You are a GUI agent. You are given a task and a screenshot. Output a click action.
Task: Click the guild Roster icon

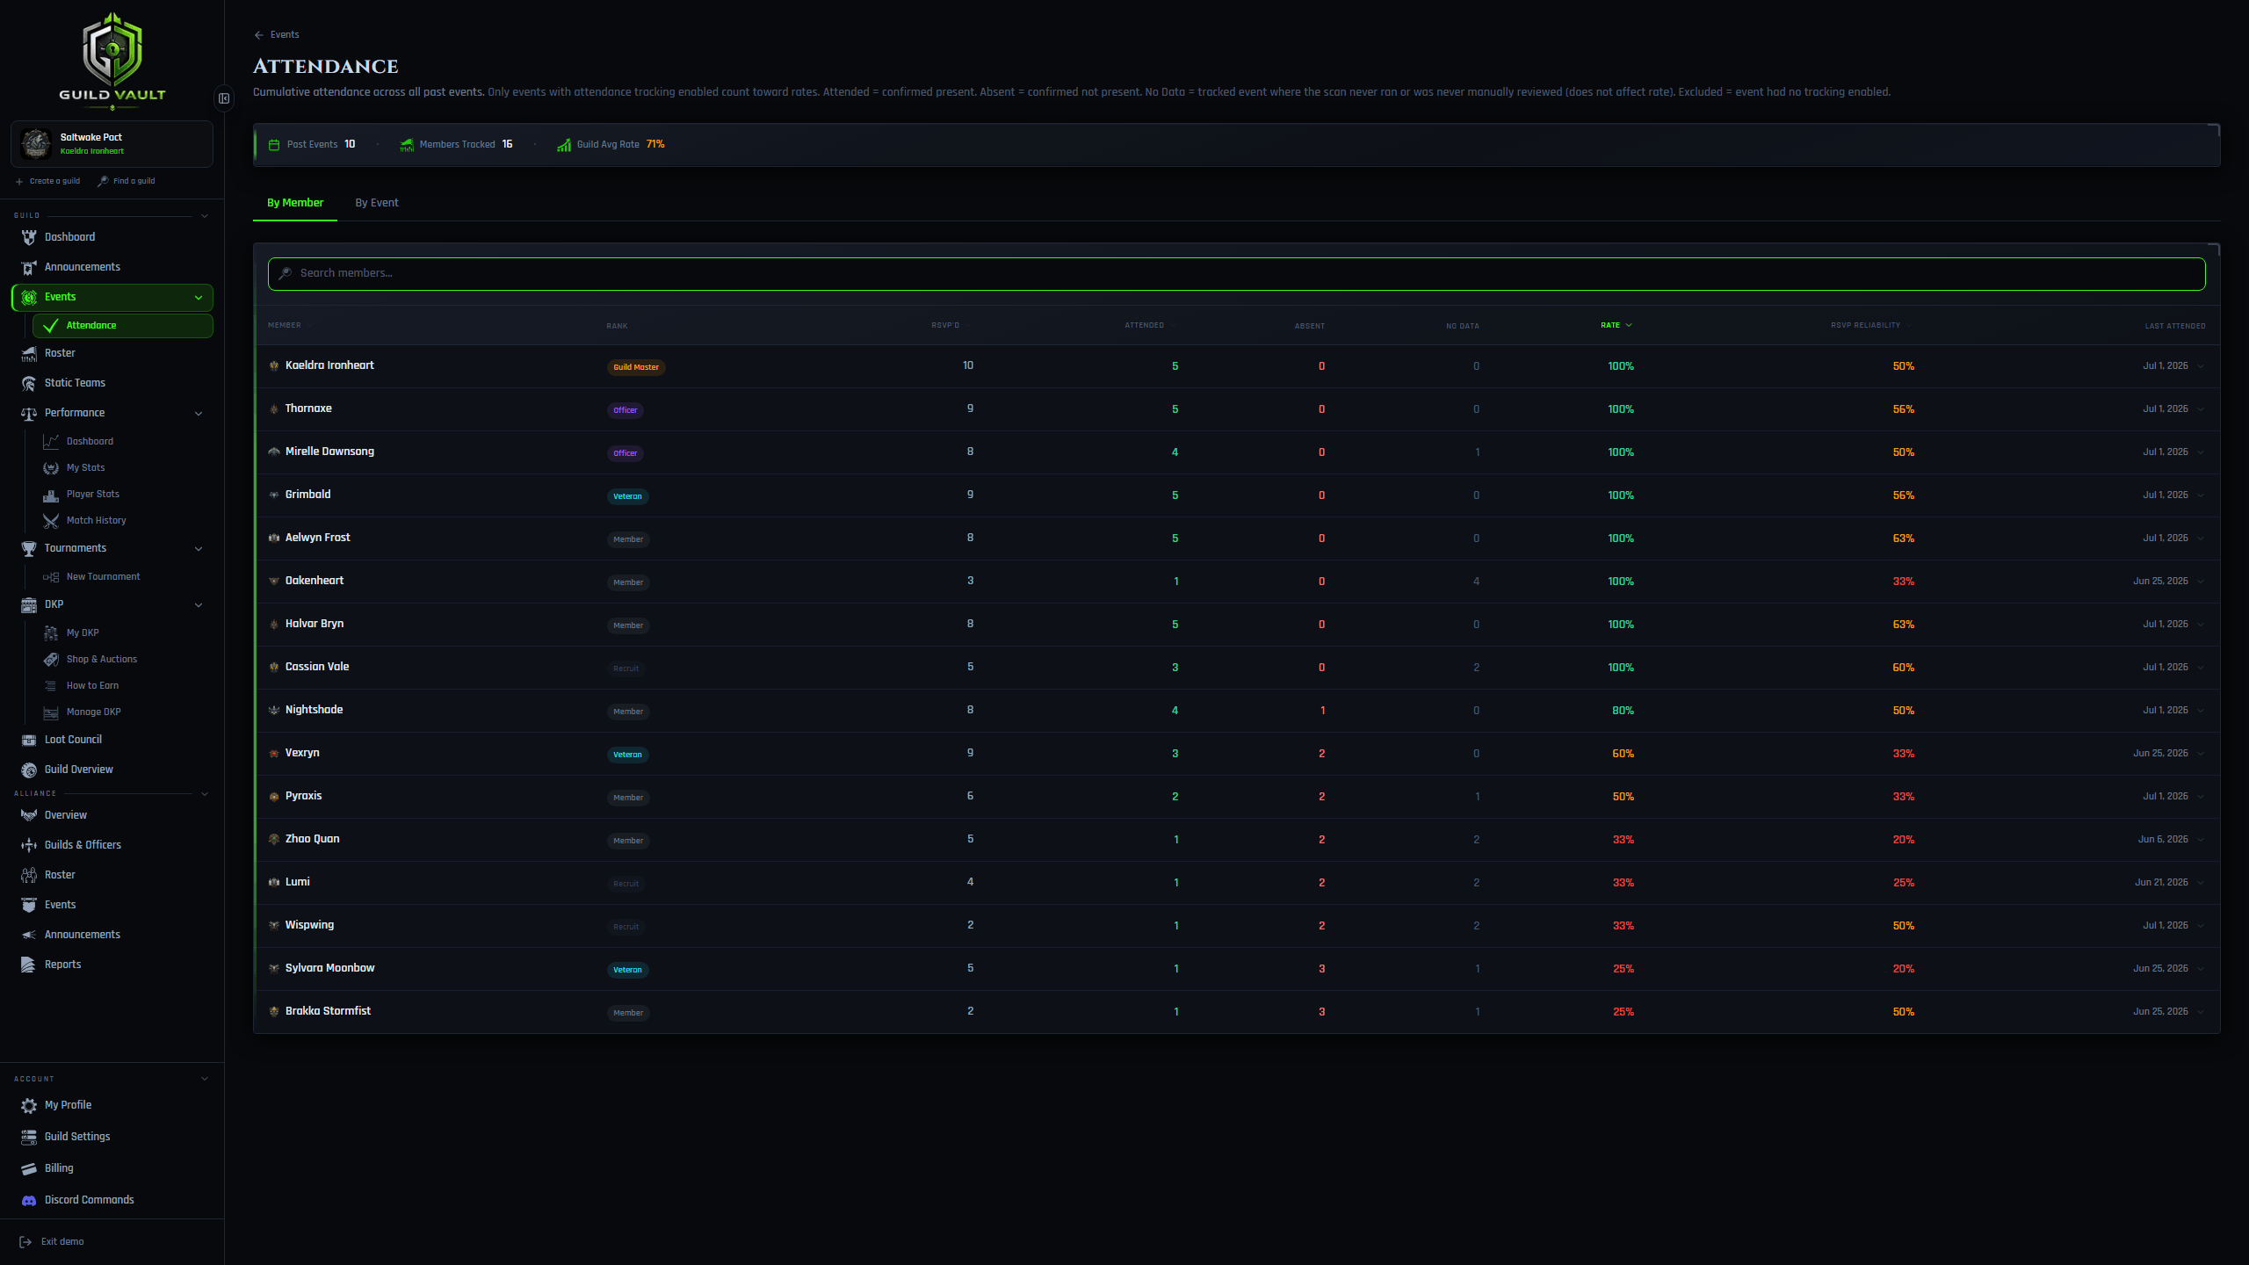click(x=29, y=353)
